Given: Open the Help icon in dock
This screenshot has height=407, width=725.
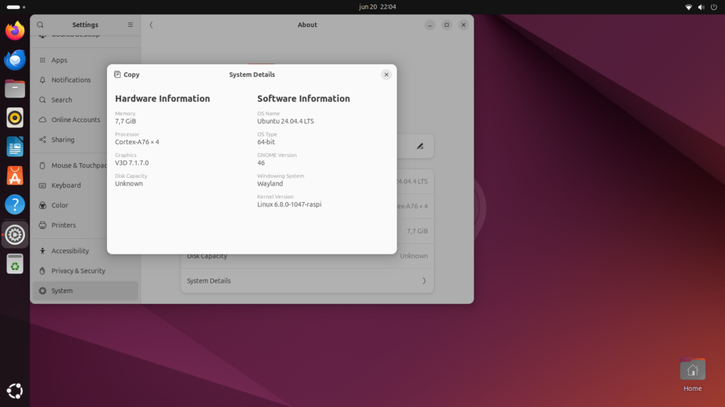Looking at the screenshot, I should [x=15, y=204].
